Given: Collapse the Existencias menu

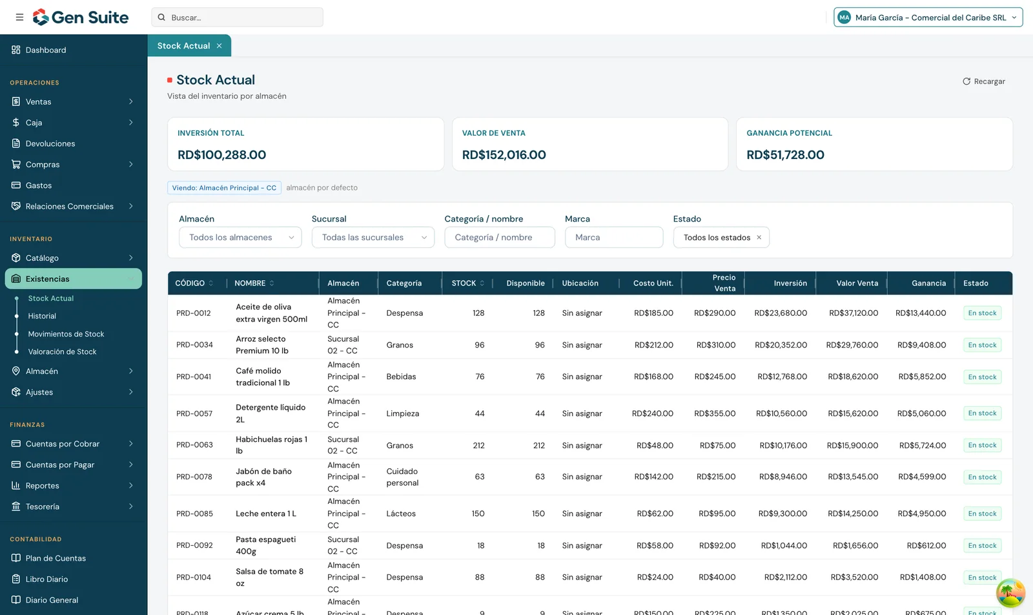Looking at the screenshot, I should [74, 279].
